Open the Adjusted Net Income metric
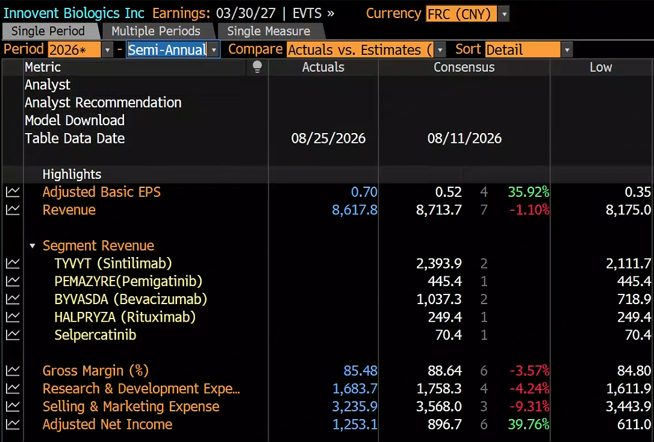This screenshot has width=654, height=442. [x=107, y=425]
